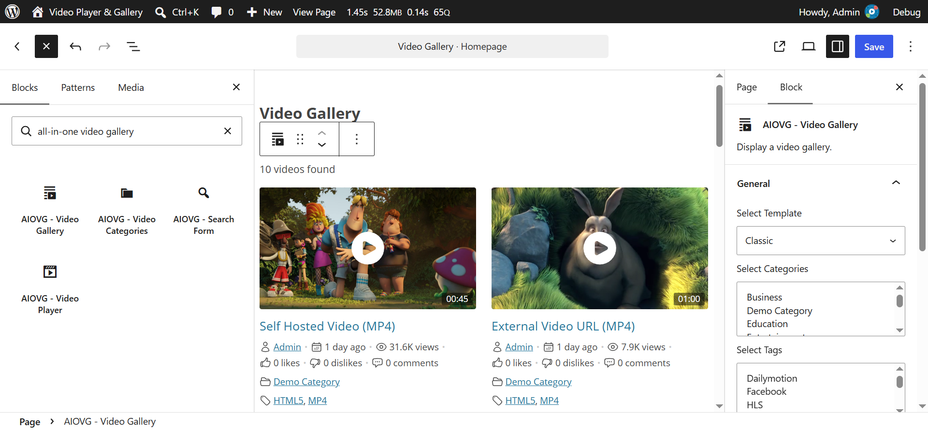The image size is (928, 430).
Task: Click Admin author link under Self Hosted Video
Action: pyautogui.click(x=287, y=347)
